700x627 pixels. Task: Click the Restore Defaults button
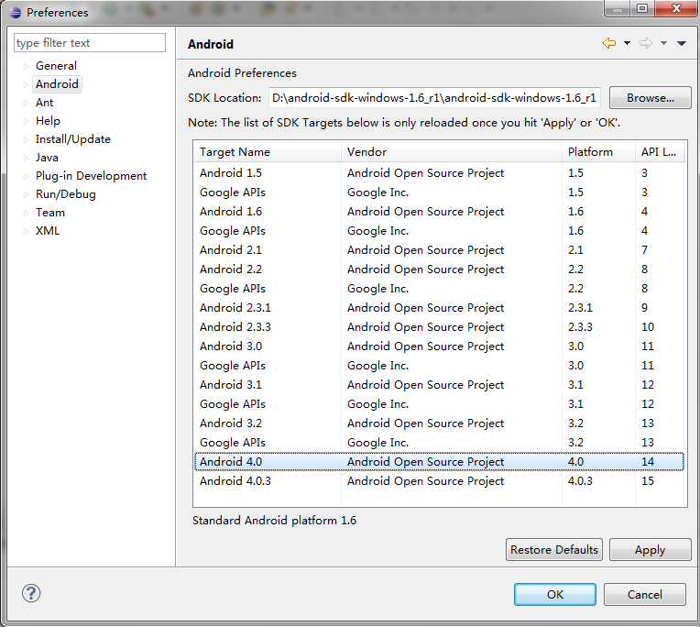[554, 549]
